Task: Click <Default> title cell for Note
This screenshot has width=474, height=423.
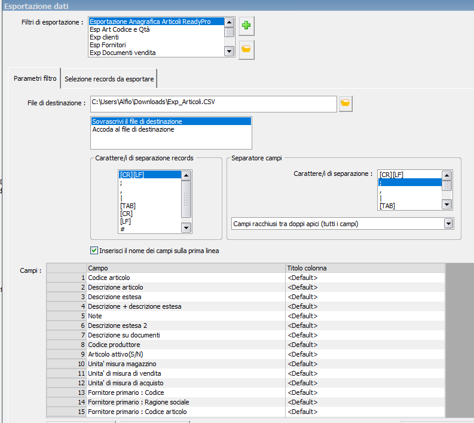Action: [365, 316]
